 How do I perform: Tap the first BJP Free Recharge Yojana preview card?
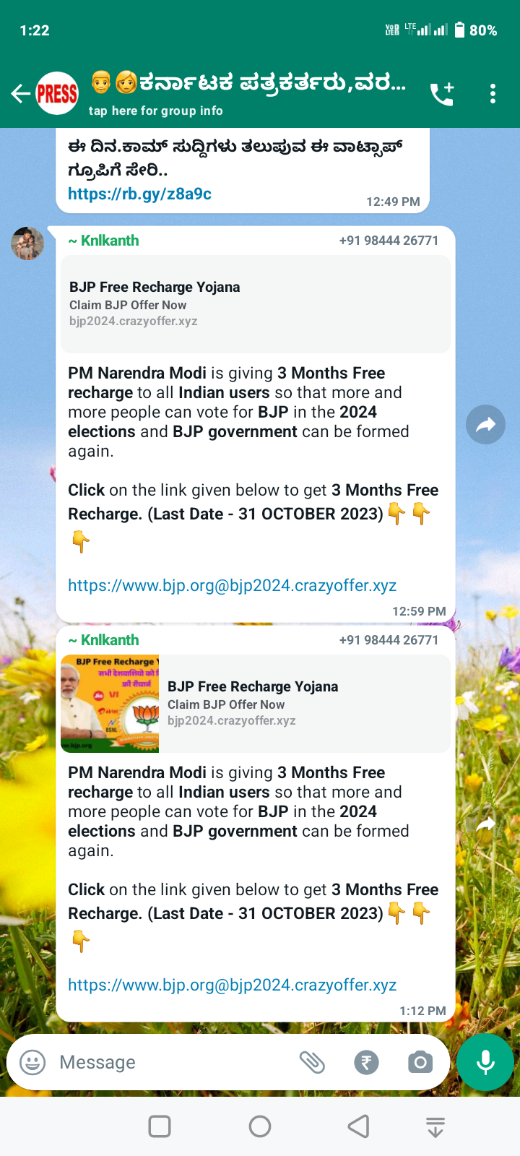click(x=256, y=304)
